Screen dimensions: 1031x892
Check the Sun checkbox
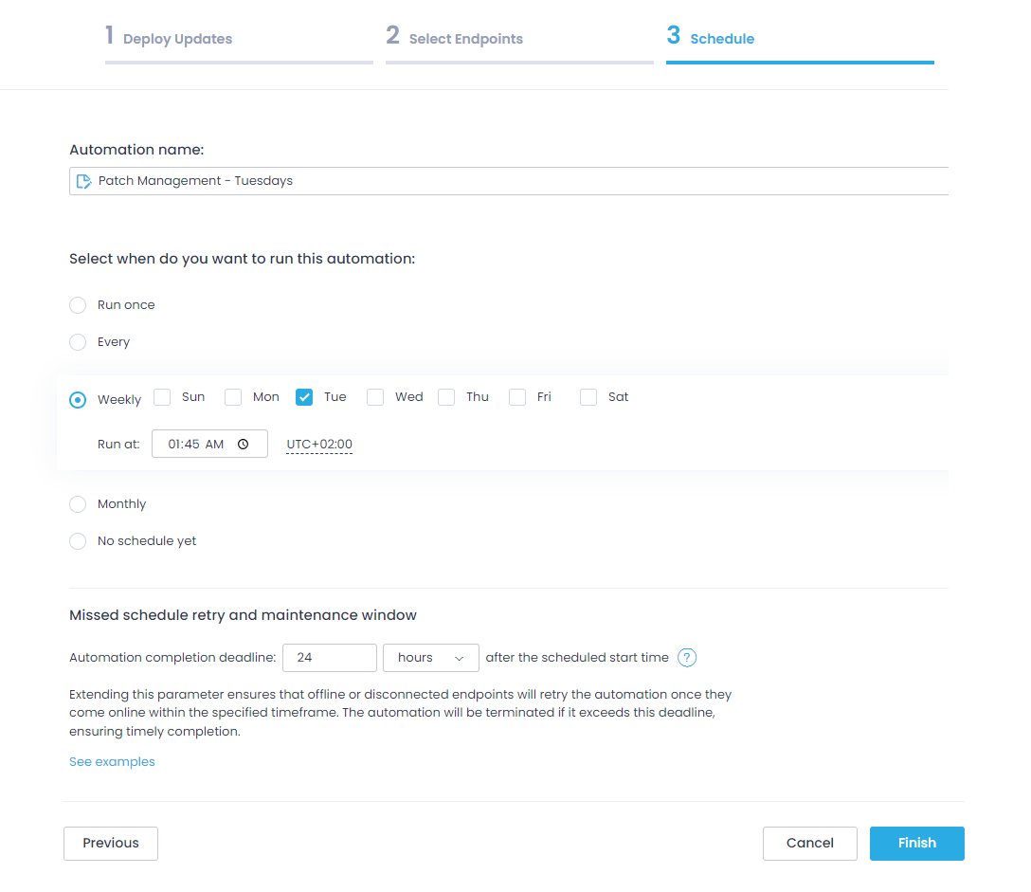(x=162, y=397)
